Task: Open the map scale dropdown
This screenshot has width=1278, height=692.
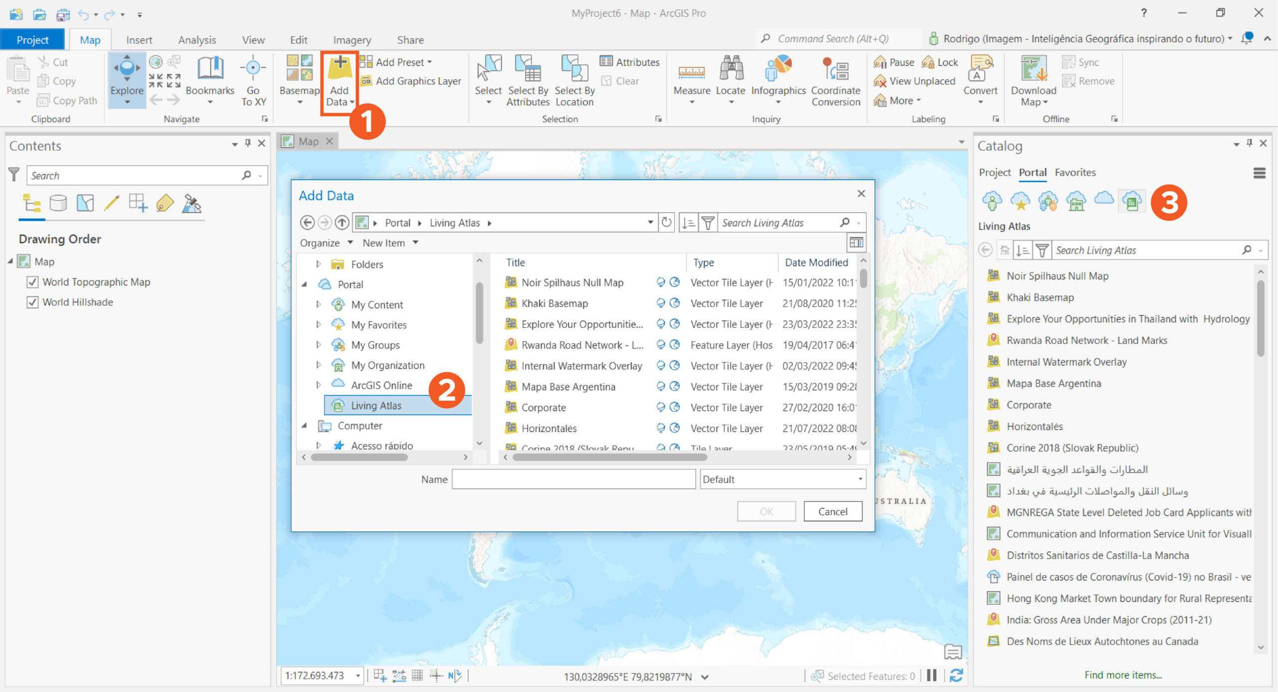Action: (x=358, y=676)
